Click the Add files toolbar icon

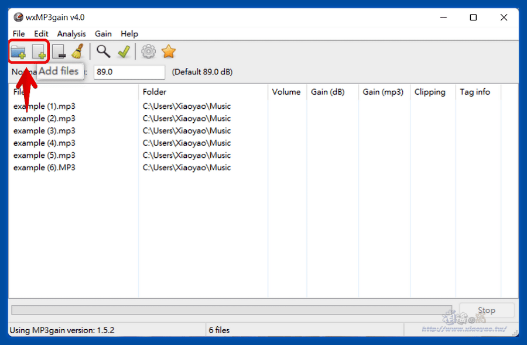39,51
